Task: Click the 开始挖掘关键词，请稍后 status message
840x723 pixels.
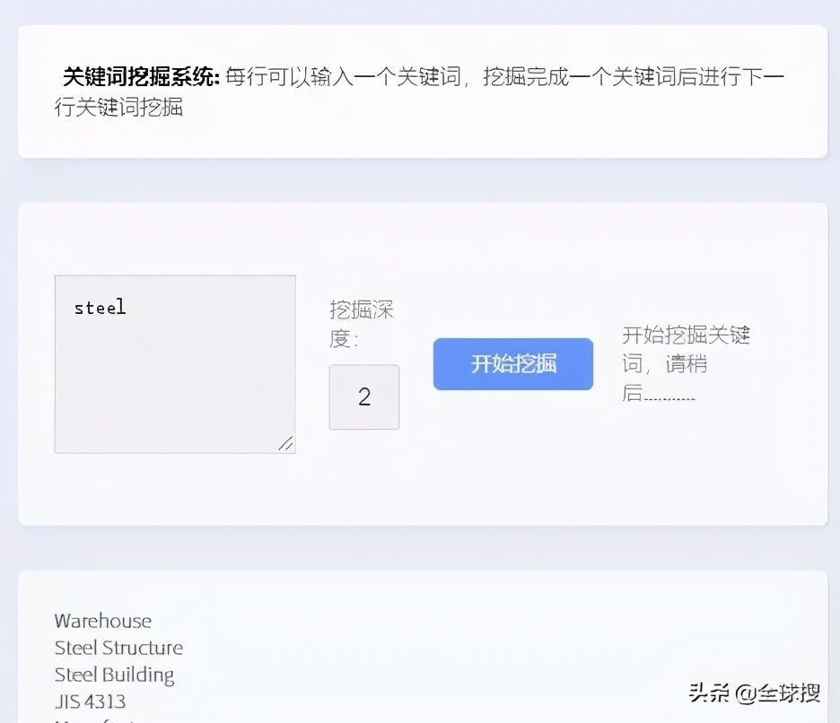Action: pos(687,363)
